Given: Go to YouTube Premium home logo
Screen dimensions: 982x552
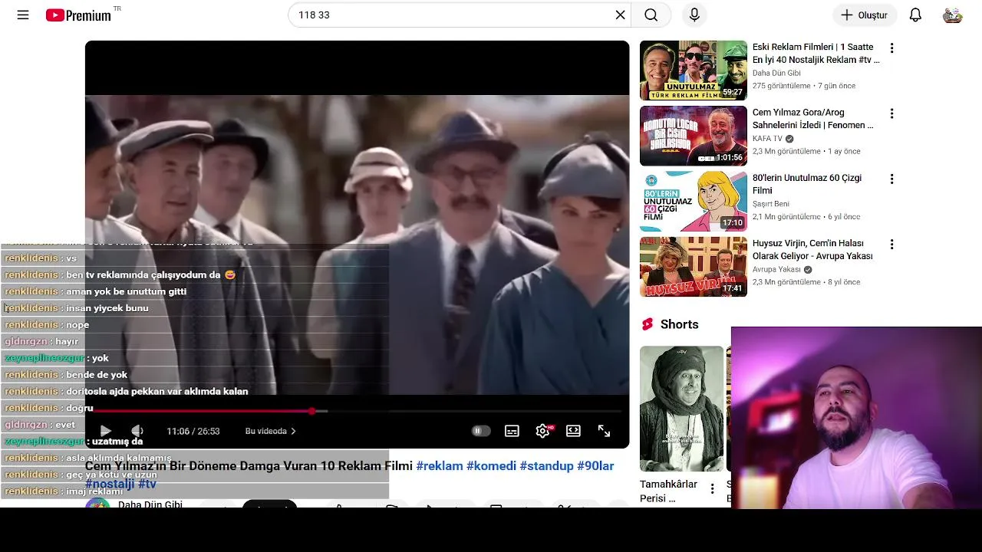Looking at the screenshot, I should point(78,15).
